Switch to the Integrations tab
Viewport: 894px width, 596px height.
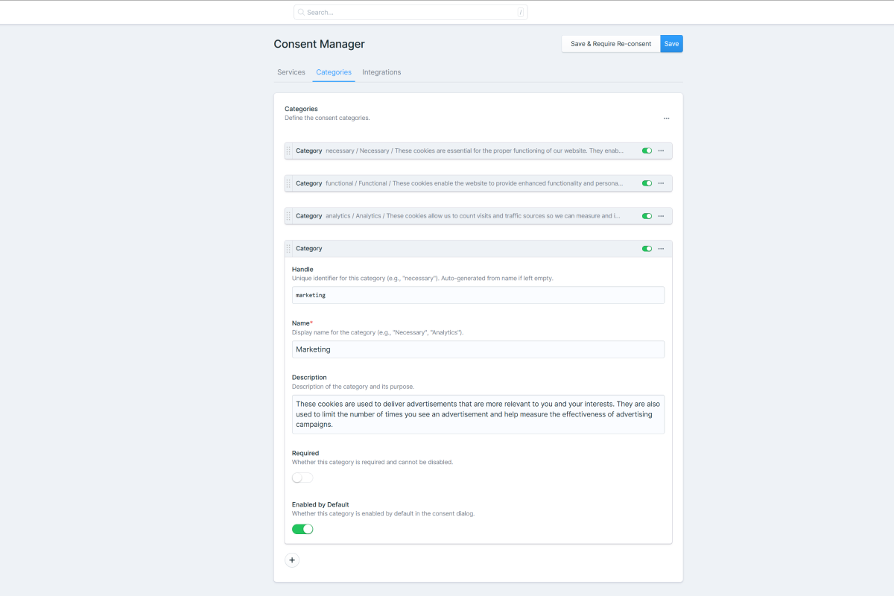tap(381, 72)
